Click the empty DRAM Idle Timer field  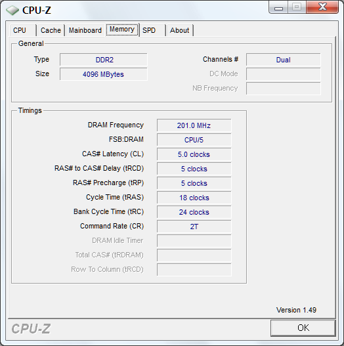tap(194, 241)
